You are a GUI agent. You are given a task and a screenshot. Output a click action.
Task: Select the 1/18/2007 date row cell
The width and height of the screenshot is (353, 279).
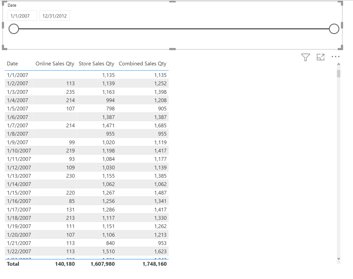[19, 218]
